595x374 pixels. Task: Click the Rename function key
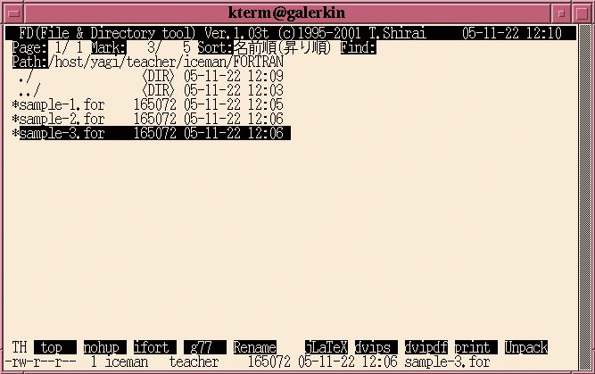[x=254, y=347]
